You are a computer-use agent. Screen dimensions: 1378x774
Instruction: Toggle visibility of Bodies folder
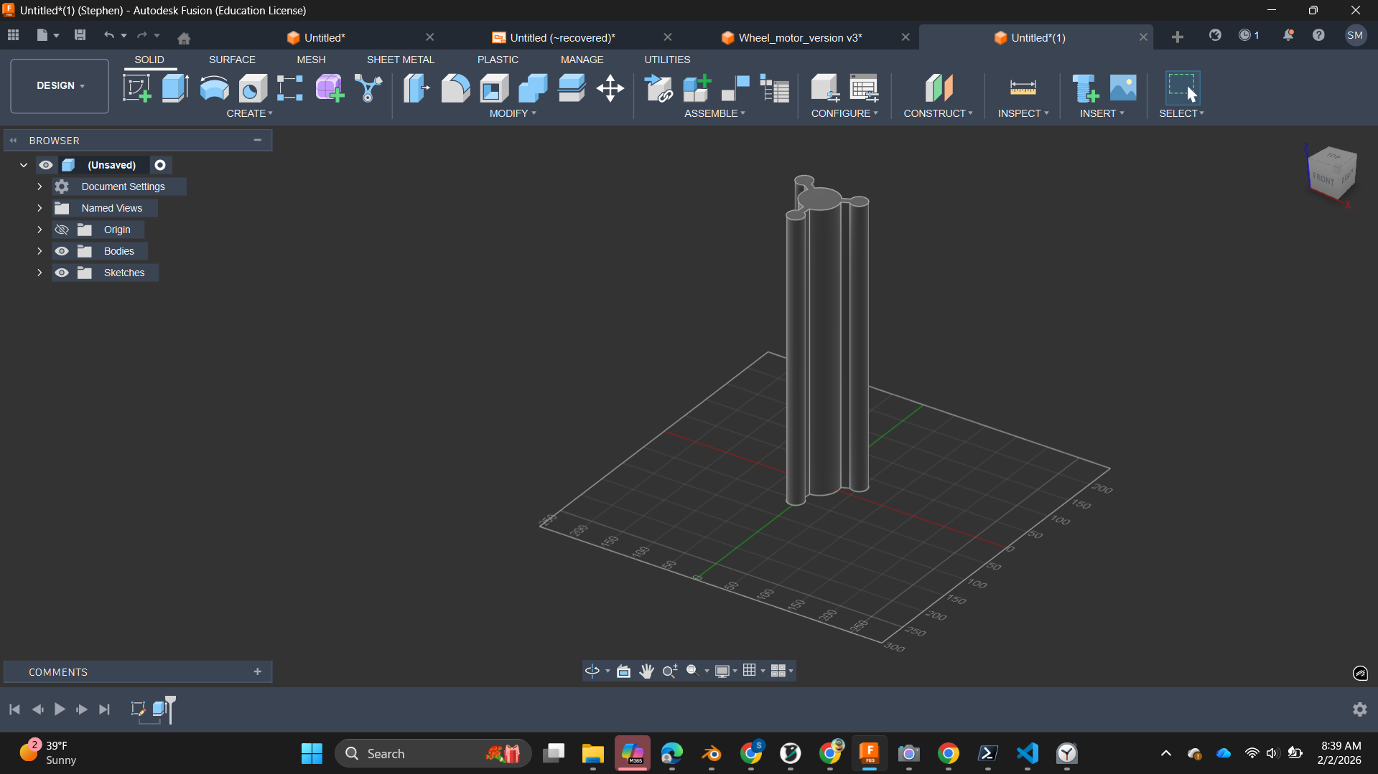(x=62, y=251)
